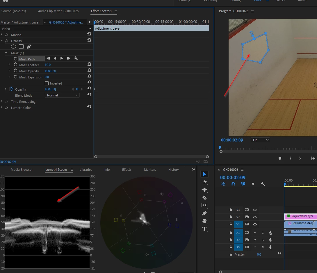Hide track V2 with eye icon
Image resolution: width=317 pixels, height=273 pixels.
coord(255,217)
